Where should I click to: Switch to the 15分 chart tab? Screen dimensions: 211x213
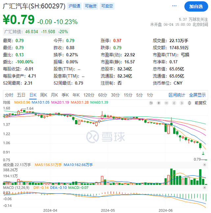click(128, 95)
